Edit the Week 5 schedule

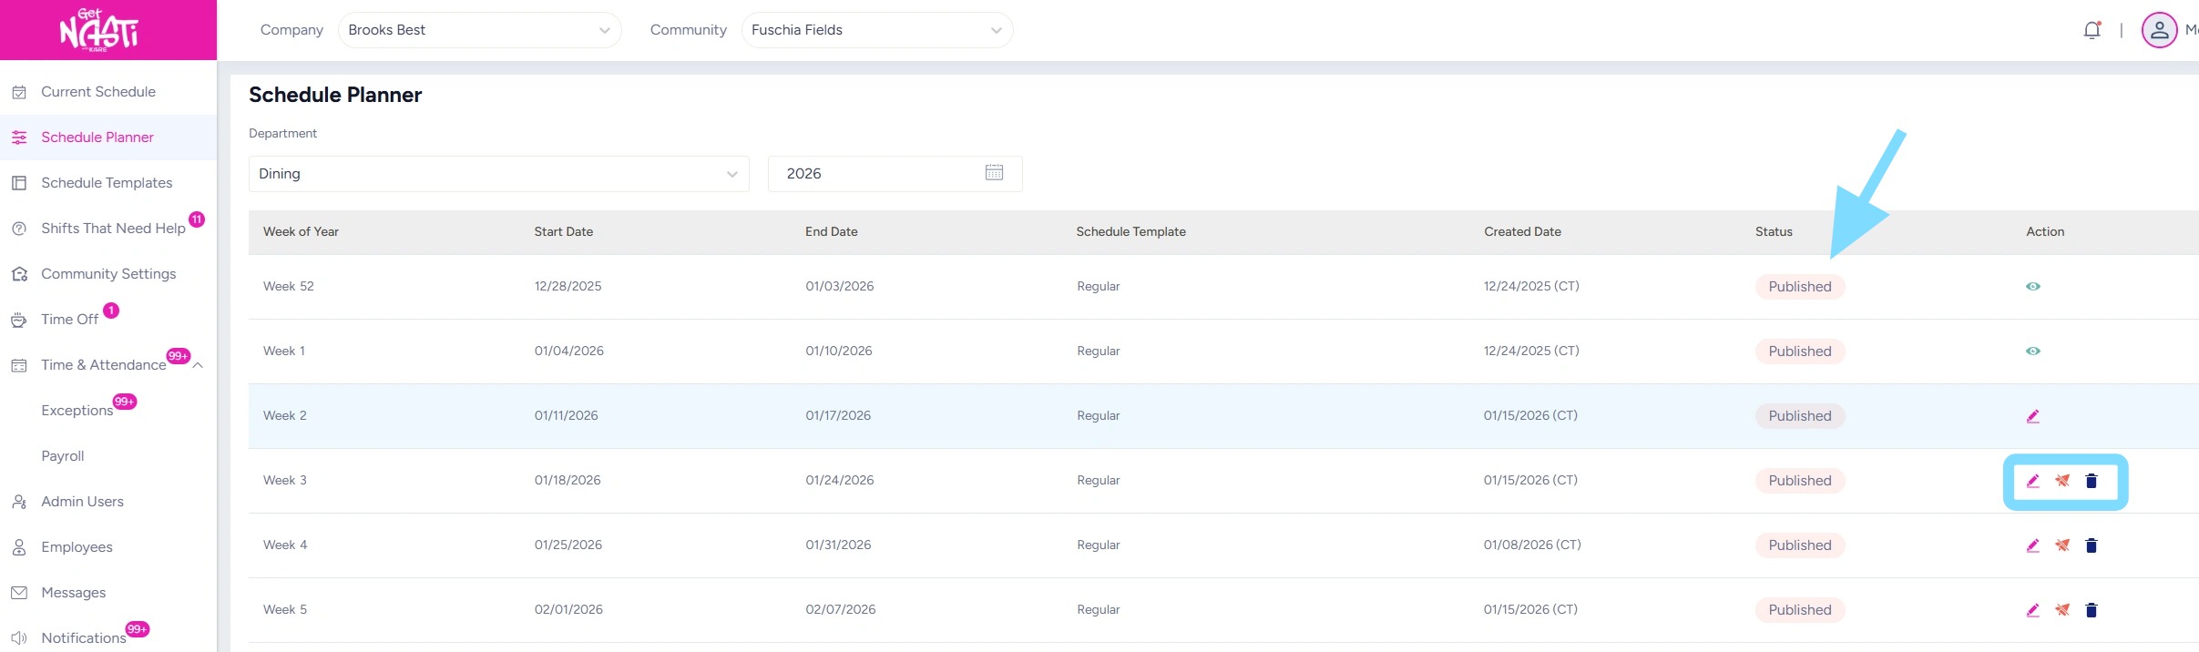point(2032,610)
